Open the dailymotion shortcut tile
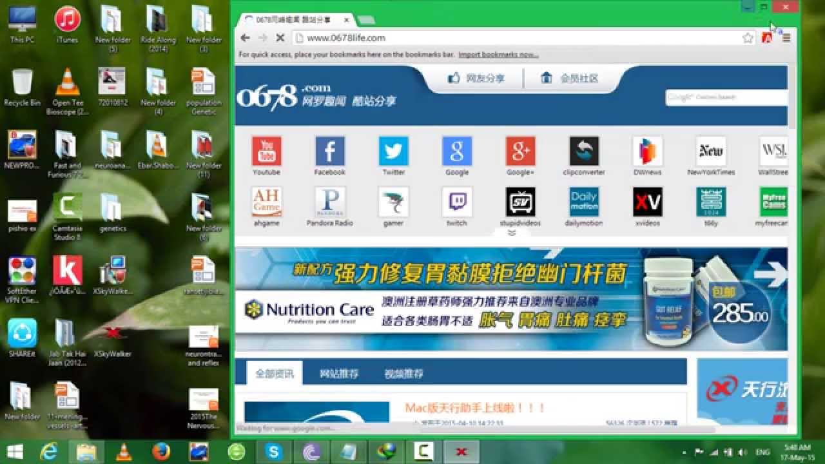 point(584,207)
